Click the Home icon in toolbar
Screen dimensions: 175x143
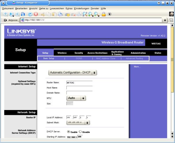pyautogui.click(x=23, y=14)
